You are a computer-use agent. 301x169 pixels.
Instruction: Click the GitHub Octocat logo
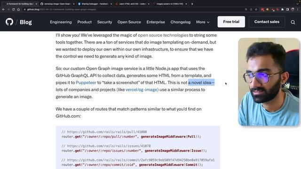click(9, 22)
